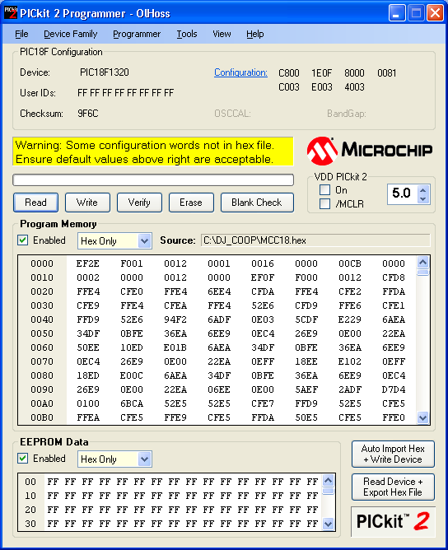
Task: Open the Tools menu
Action: pos(187,34)
